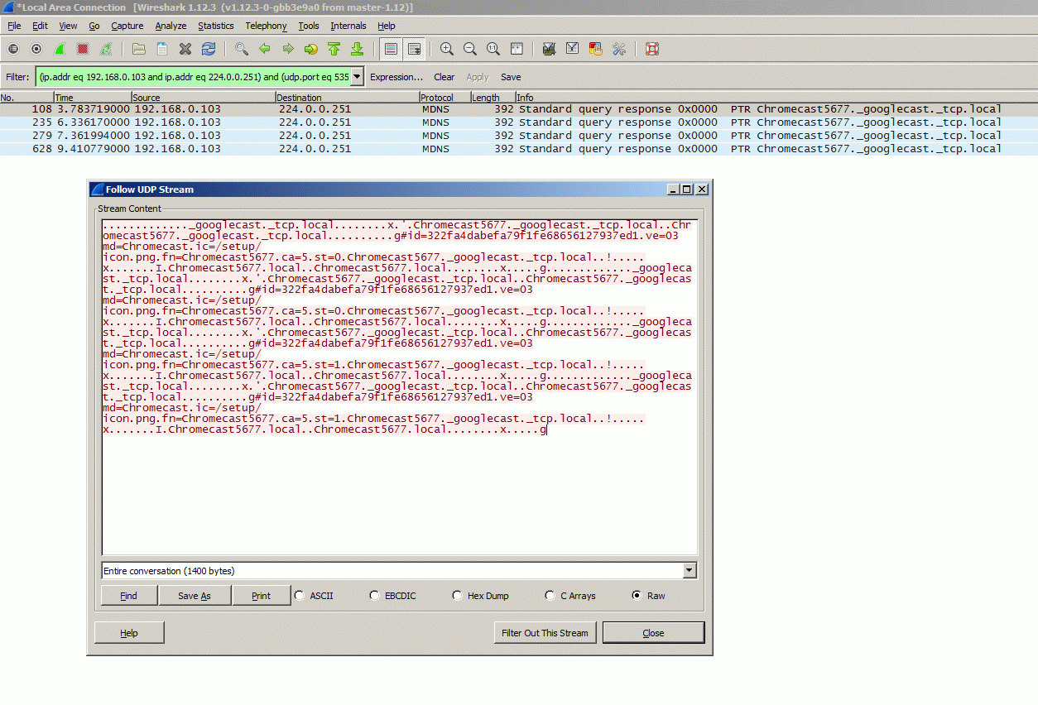Jump to the first packet

(x=334, y=49)
